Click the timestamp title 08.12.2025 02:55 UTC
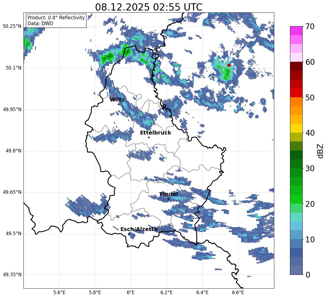The width and height of the screenshot is (327, 298). pos(149,7)
